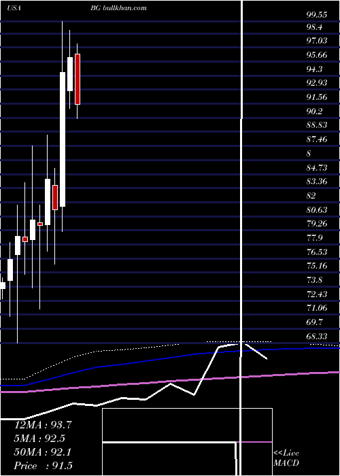Click the 99.55 price axis label
This screenshot has width=340, height=476.
pyautogui.click(x=317, y=14)
